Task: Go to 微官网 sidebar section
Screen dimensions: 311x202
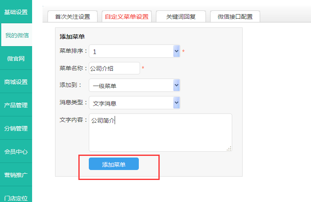Action: point(16,59)
